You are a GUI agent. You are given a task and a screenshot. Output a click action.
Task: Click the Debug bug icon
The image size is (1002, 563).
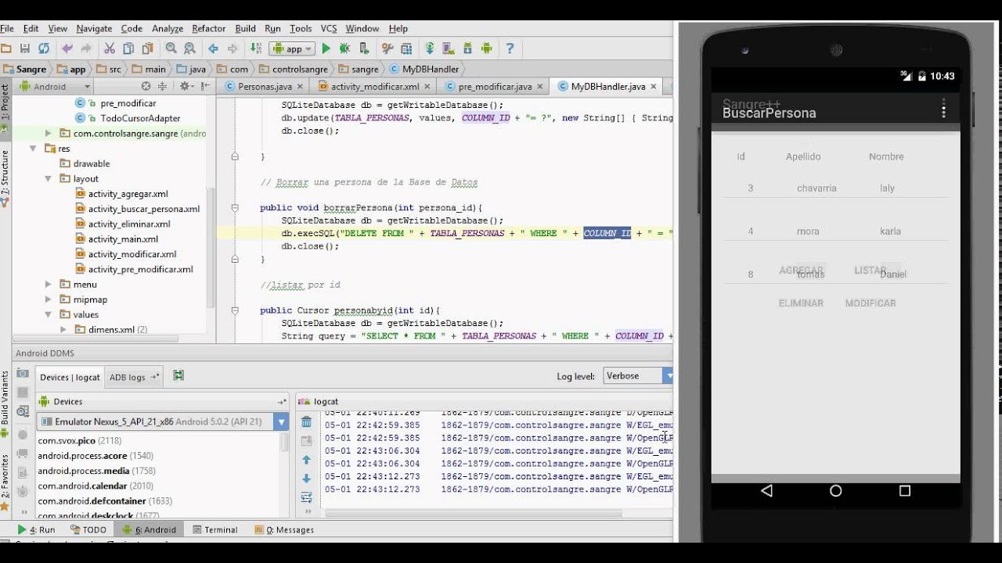click(x=344, y=48)
